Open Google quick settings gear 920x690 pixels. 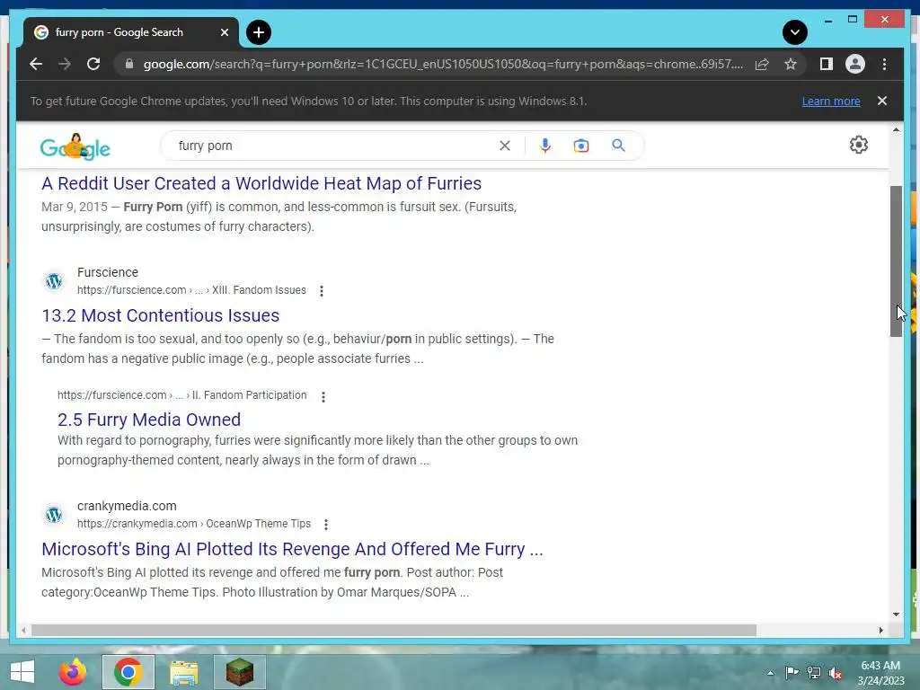click(858, 145)
